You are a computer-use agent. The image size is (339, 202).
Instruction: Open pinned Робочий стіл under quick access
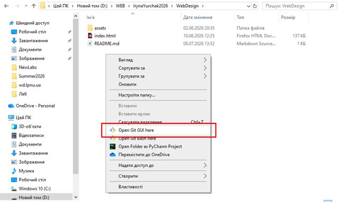coord(32,32)
